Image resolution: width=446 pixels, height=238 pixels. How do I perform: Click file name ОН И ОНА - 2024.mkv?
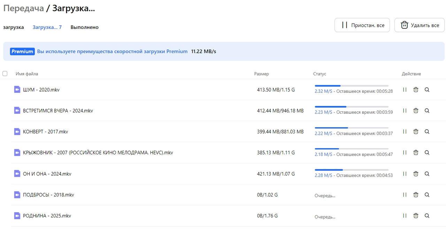click(47, 174)
